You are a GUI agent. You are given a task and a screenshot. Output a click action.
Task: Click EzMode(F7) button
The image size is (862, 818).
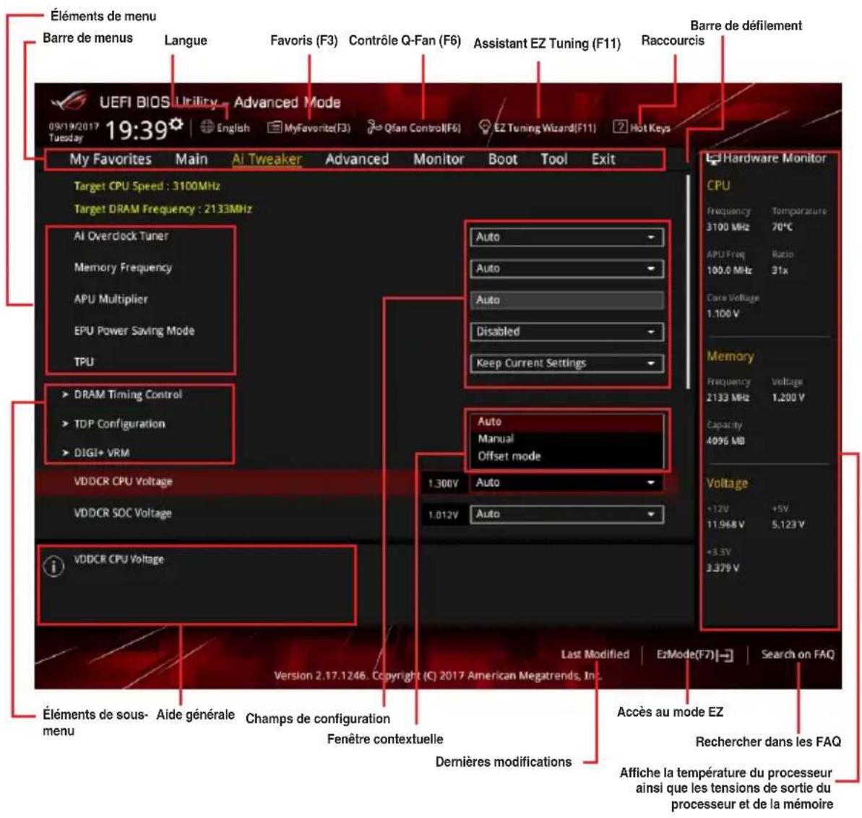[x=694, y=655]
